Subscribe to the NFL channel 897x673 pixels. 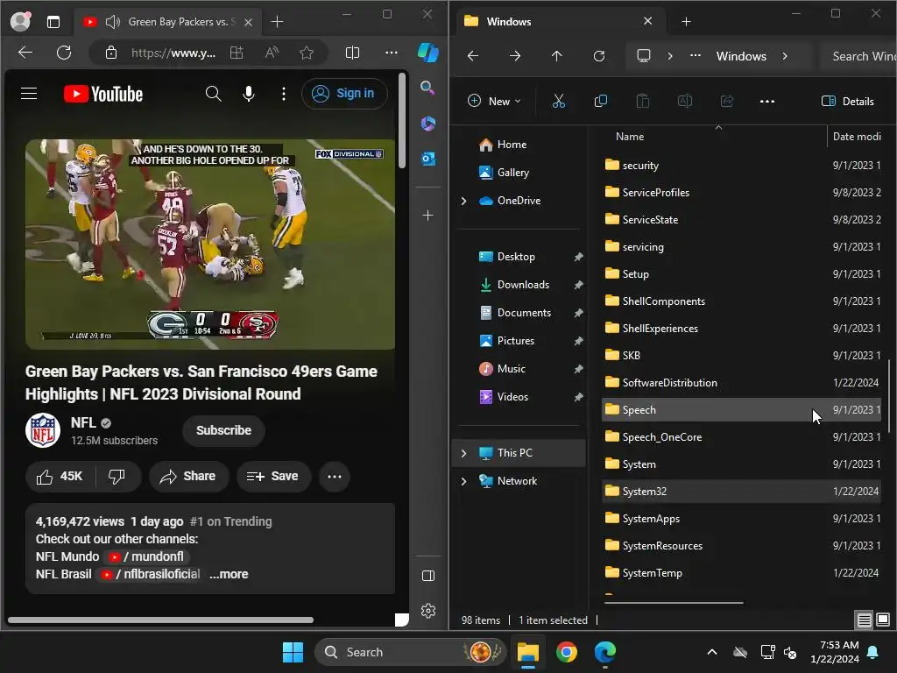click(x=223, y=430)
